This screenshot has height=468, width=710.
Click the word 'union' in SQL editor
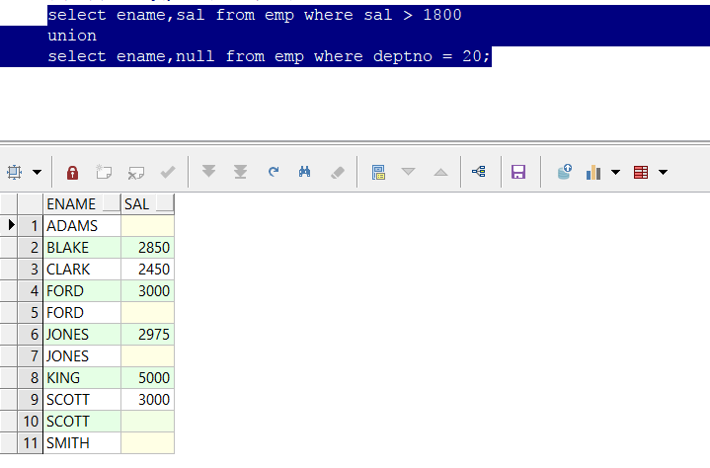(x=72, y=36)
